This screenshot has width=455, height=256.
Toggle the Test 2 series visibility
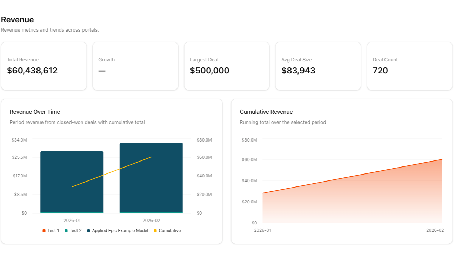point(74,230)
